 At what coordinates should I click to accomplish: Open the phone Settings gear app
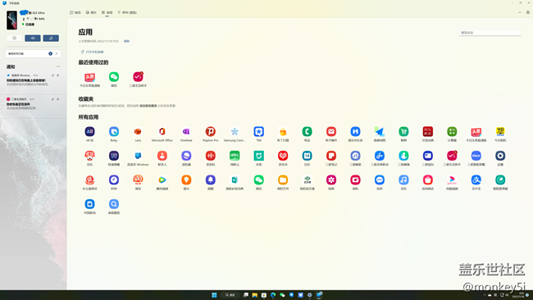coord(500,156)
